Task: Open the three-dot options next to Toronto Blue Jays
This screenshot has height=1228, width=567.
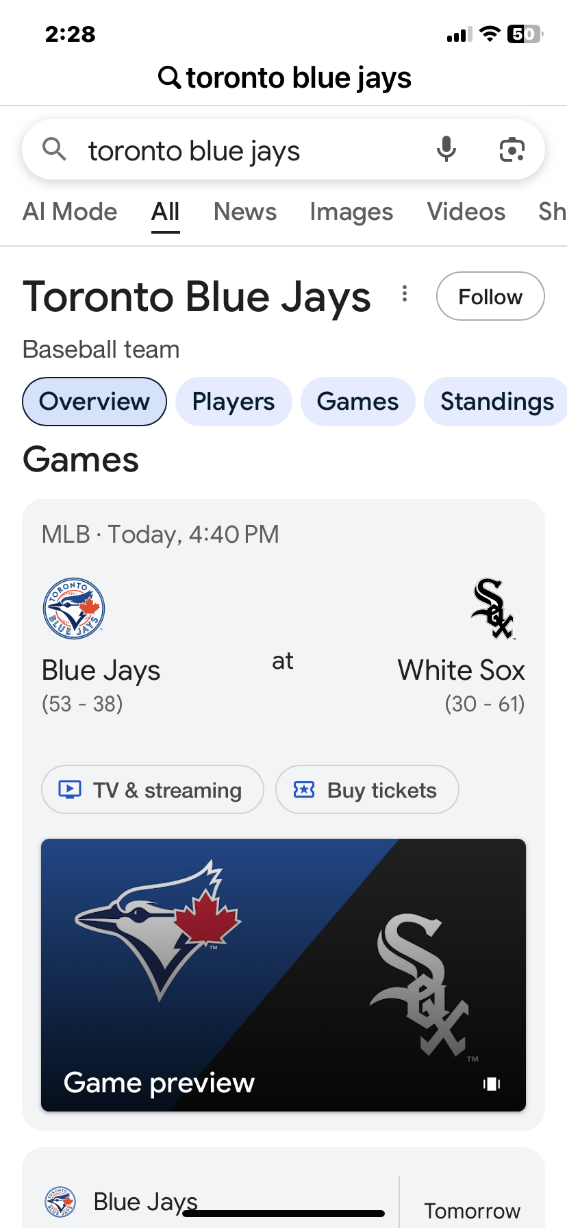Action: coord(405,294)
